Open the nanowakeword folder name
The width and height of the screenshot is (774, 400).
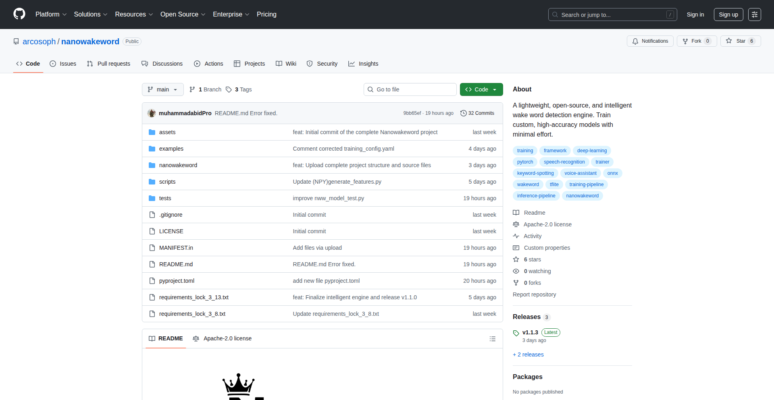tap(178, 165)
